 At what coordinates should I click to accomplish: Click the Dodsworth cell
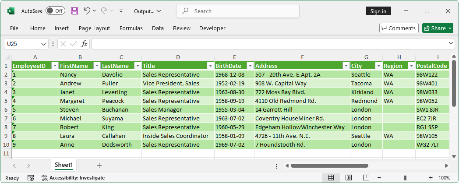click(x=121, y=145)
